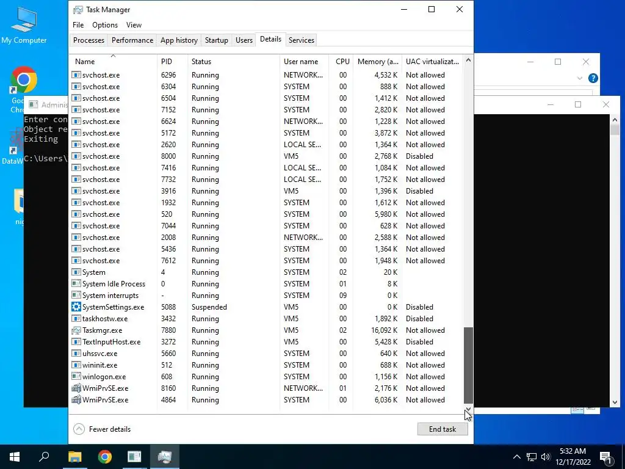Screen dimensions: 625x469
Task: Select the System process name
Action: point(93,272)
